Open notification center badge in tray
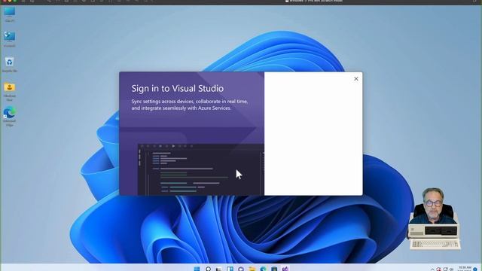The height and width of the screenshot is (271, 482). [x=475, y=269]
